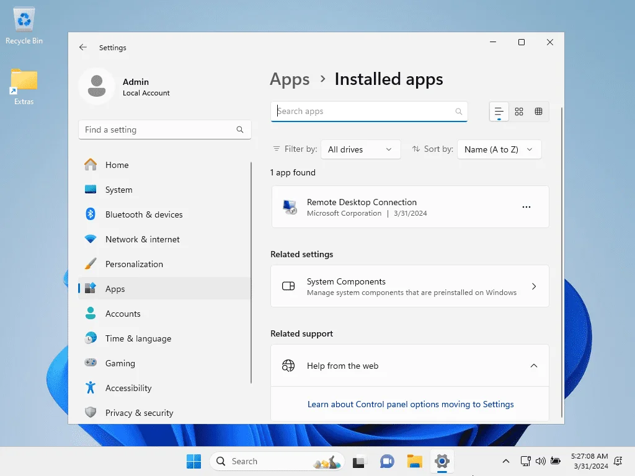The height and width of the screenshot is (476, 635).
Task: Click the Remote Desktop Connection app icon
Action: pos(290,207)
